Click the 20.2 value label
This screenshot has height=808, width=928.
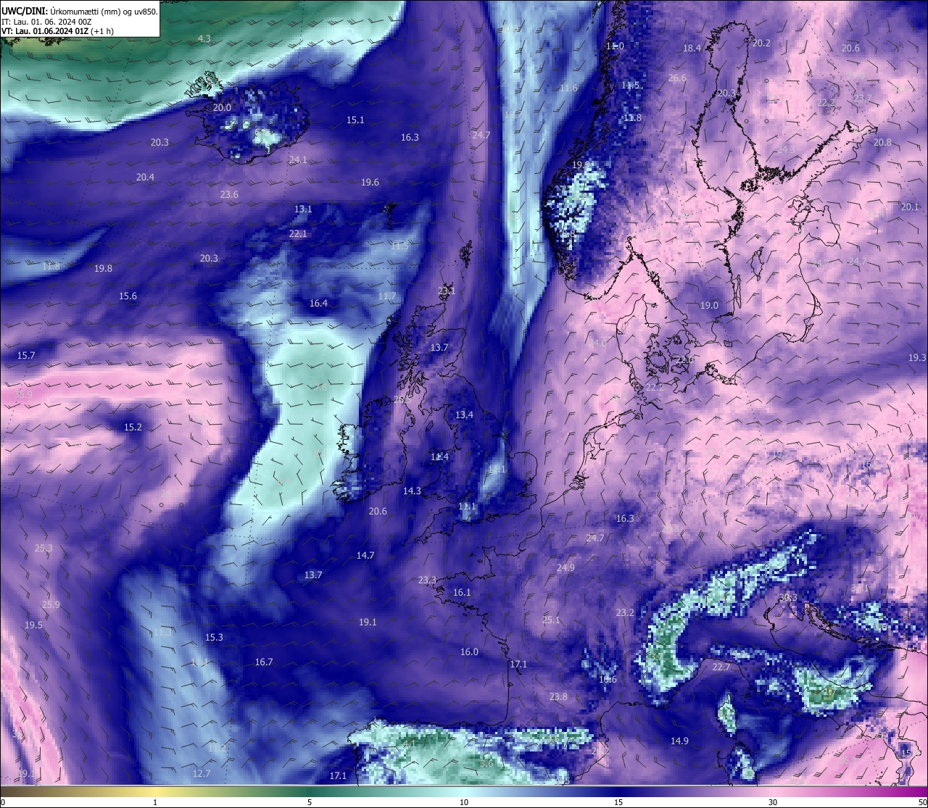(x=761, y=43)
